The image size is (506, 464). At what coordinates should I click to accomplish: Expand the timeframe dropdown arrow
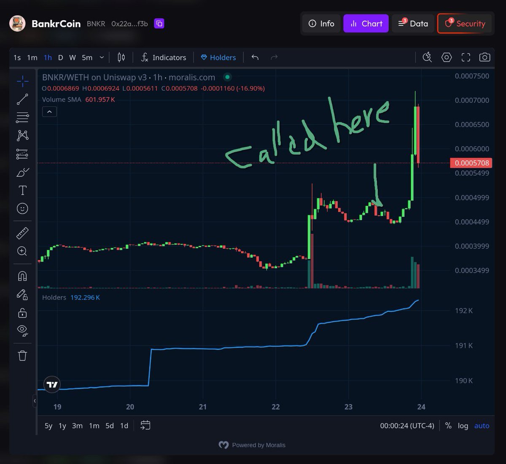(x=102, y=57)
